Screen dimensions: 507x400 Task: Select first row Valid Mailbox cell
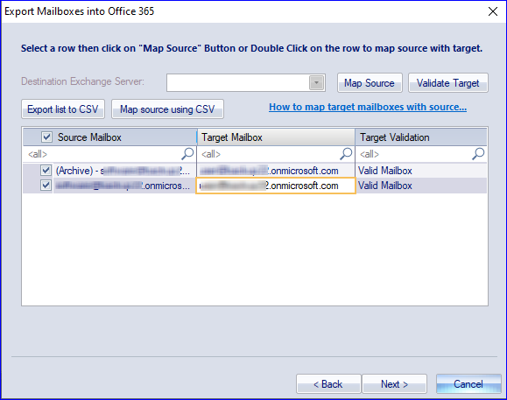[421, 171]
